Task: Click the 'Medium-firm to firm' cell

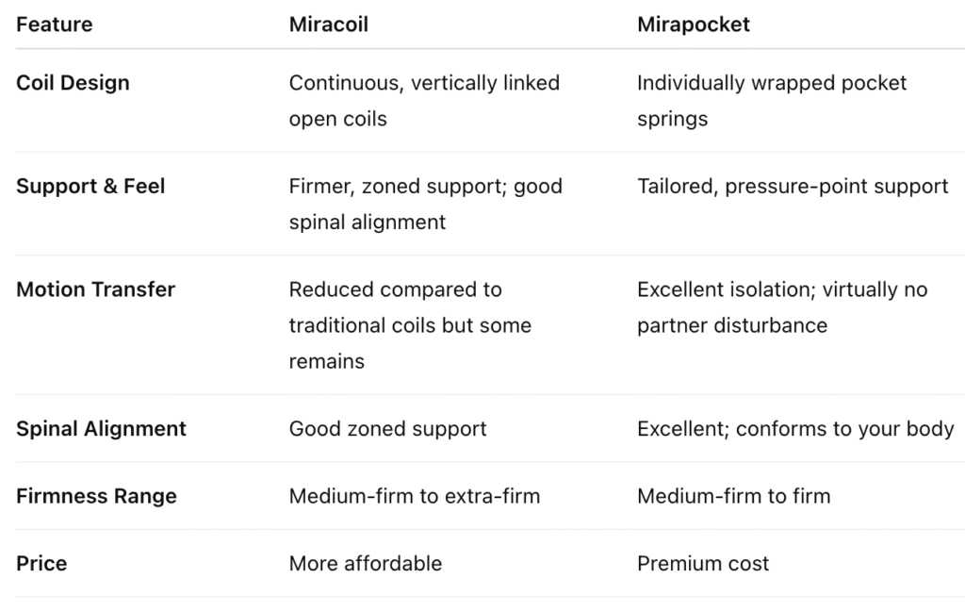Action: [733, 496]
